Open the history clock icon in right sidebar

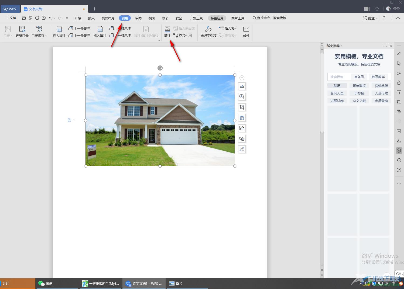tap(399, 160)
